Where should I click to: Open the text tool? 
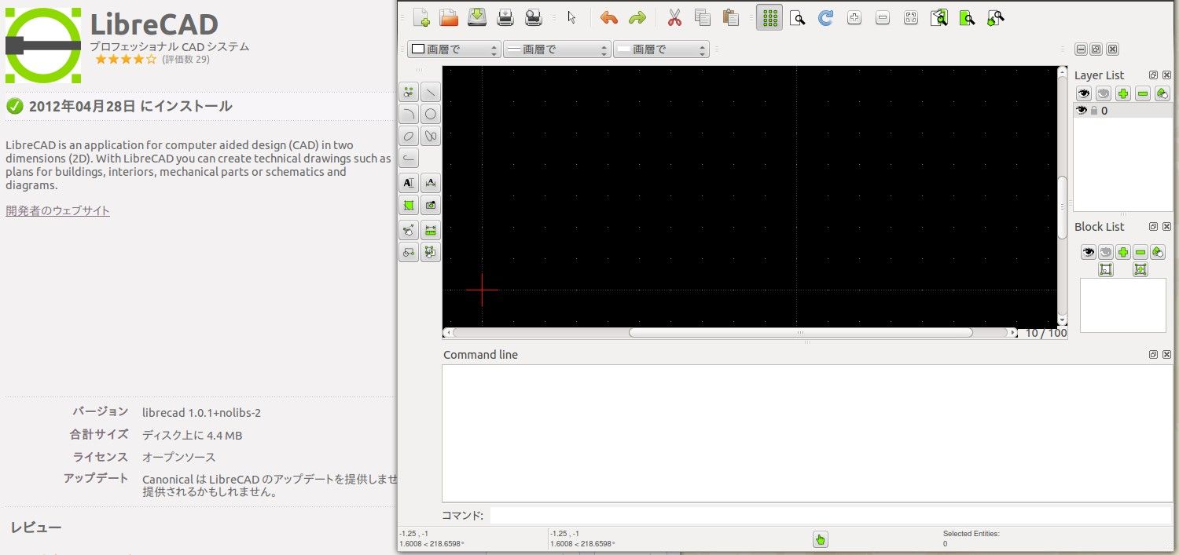(x=409, y=184)
